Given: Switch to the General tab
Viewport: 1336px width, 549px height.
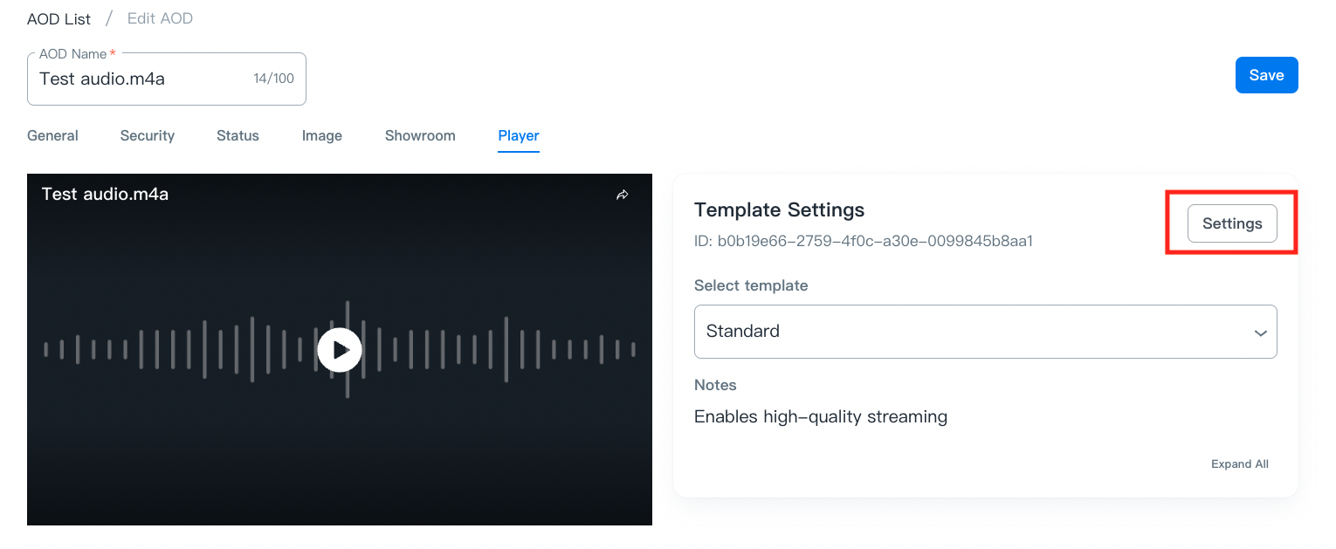Looking at the screenshot, I should 52,135.
